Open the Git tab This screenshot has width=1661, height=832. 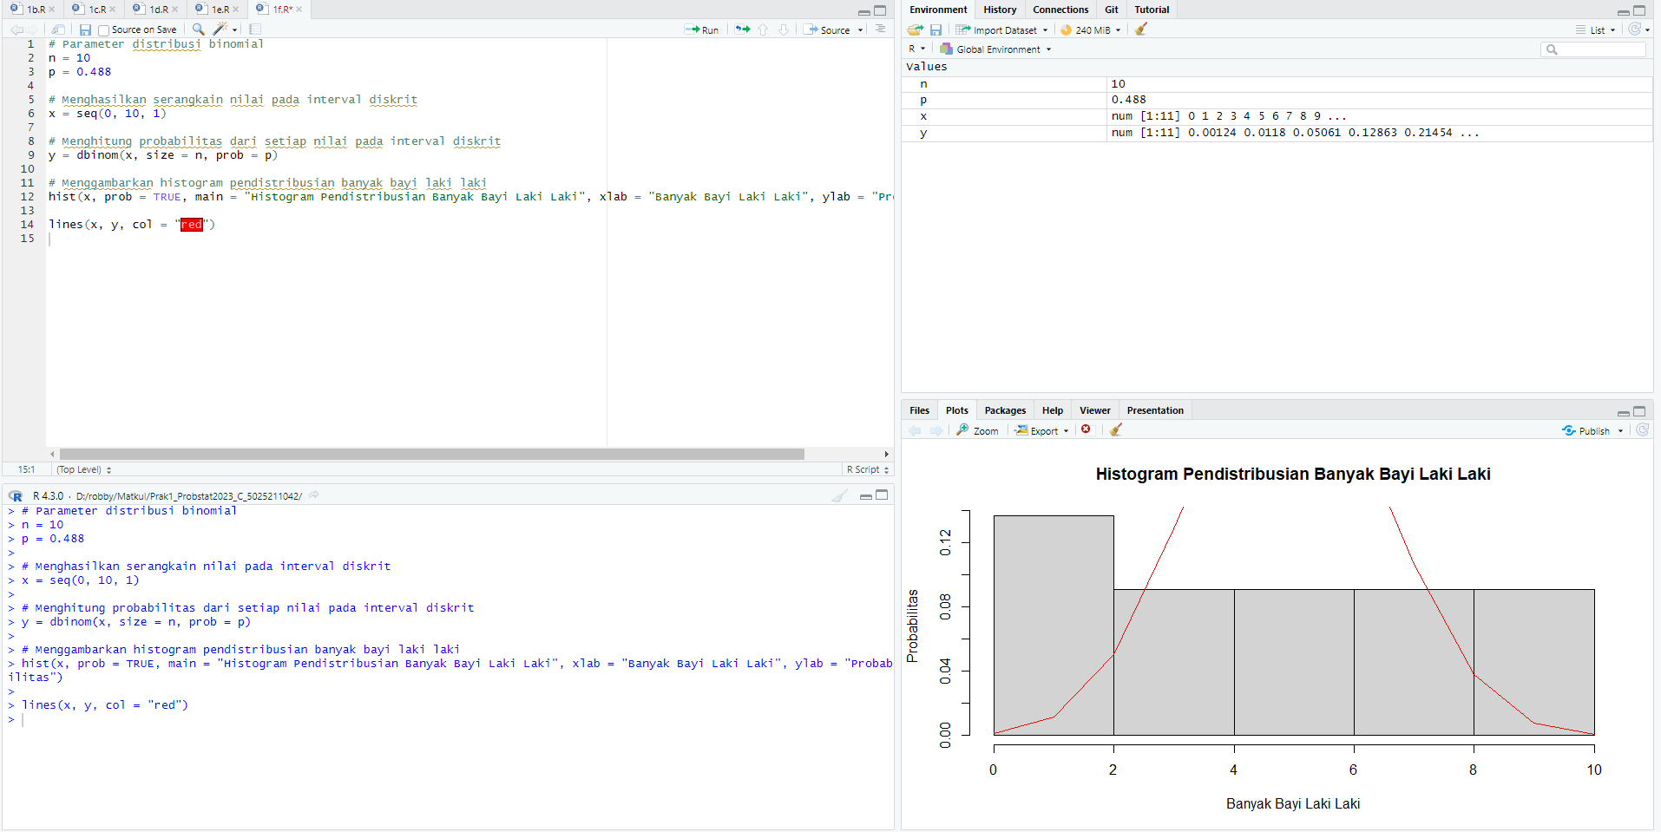pos(1112,10)
